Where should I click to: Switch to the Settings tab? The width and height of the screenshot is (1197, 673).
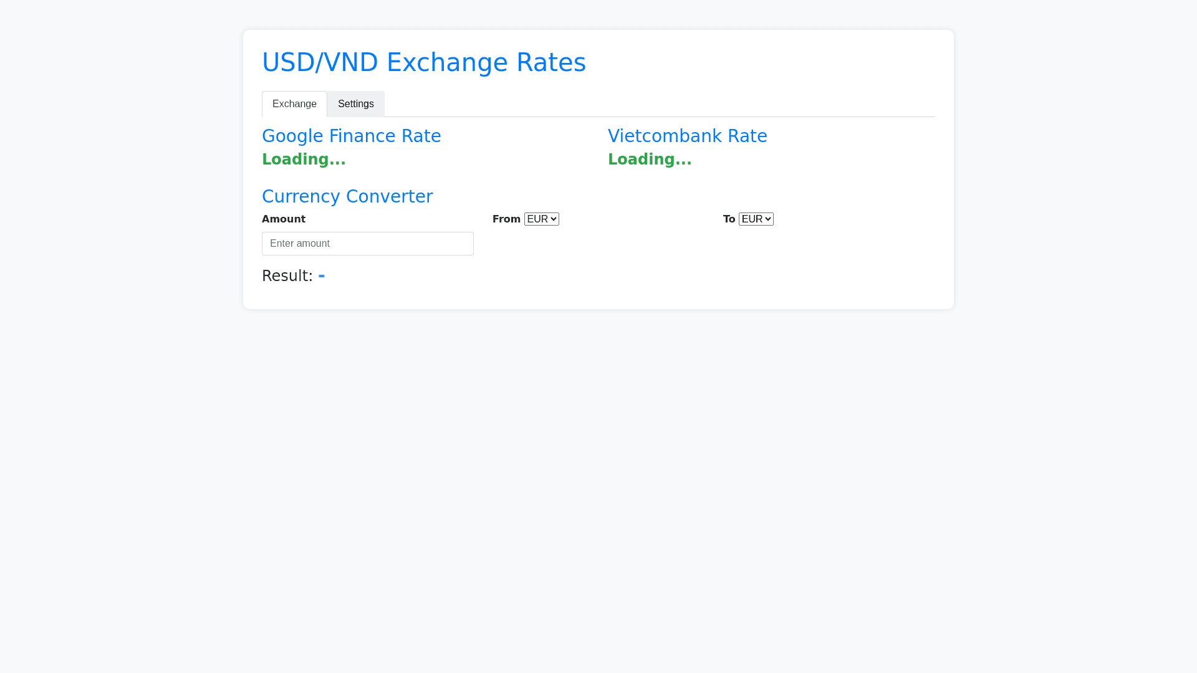click(355, 104)
